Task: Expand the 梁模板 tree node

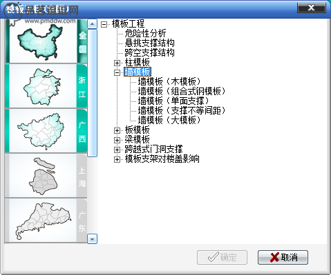Action: [x=117, y=140]
